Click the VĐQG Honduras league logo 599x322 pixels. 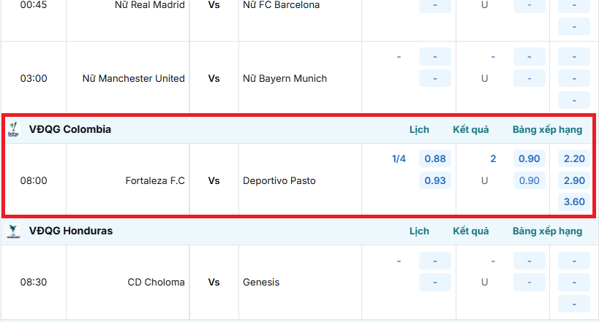(x=13, y=231)
